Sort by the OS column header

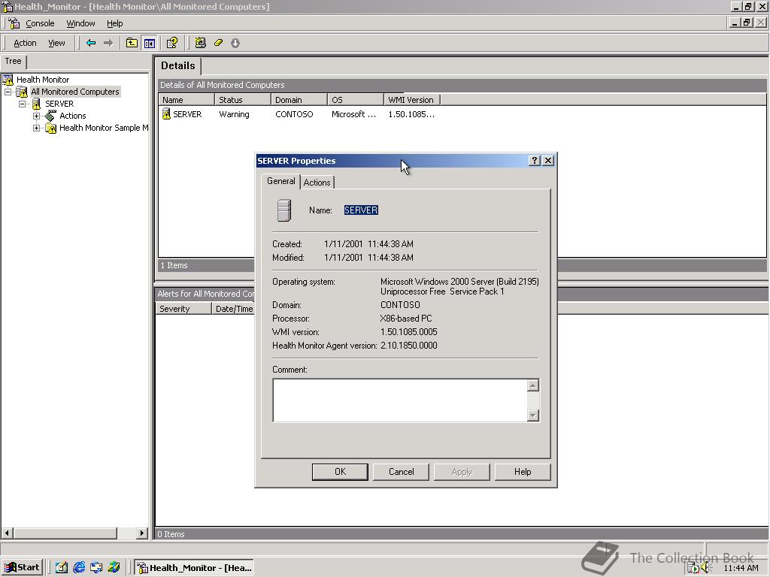pyautogui.click(x=356, y=100)
